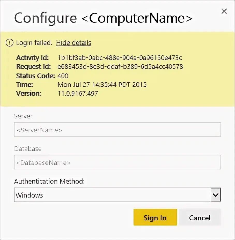
Task: Click the Configure <ComputerName> title
Action: click(x=103, y=18)
